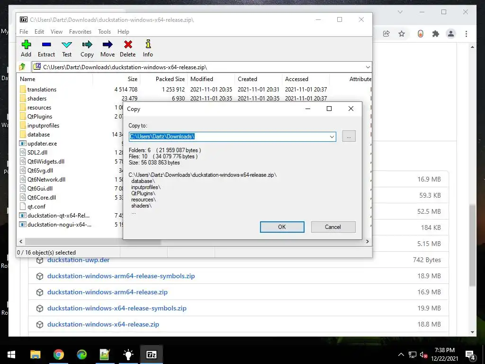
Task: Open the Chrome three-dot menu
Action: [x=466, y=34]
